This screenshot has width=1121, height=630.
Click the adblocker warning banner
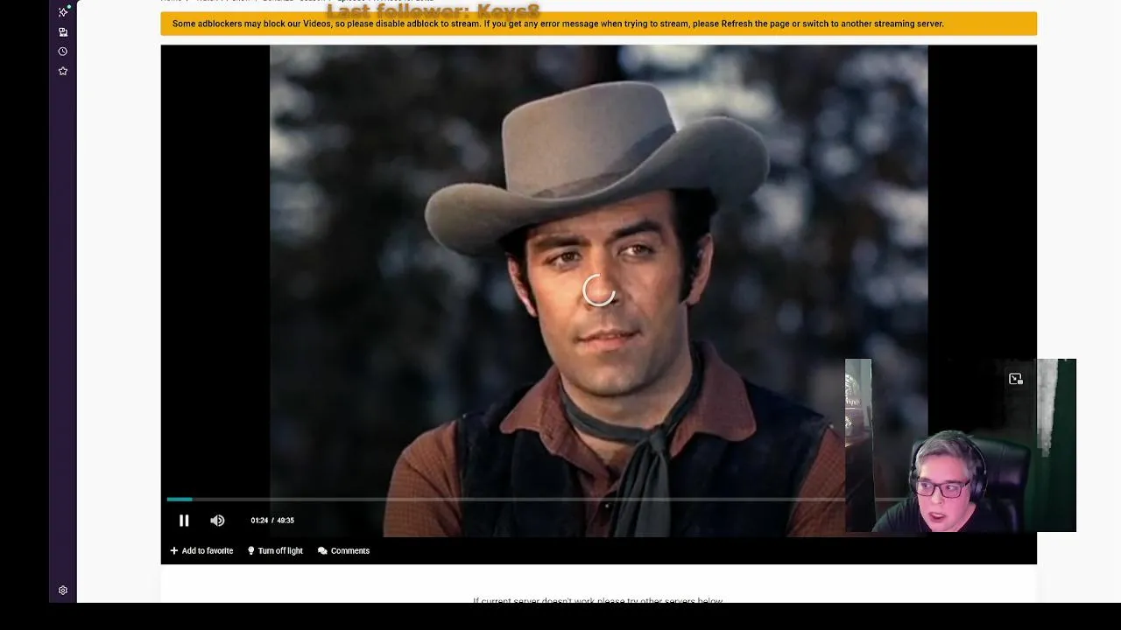[599, 24]
